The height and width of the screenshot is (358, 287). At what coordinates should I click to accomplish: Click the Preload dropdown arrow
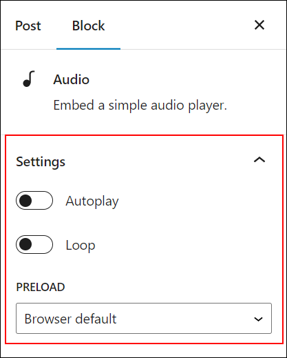[x=258, y=319]
